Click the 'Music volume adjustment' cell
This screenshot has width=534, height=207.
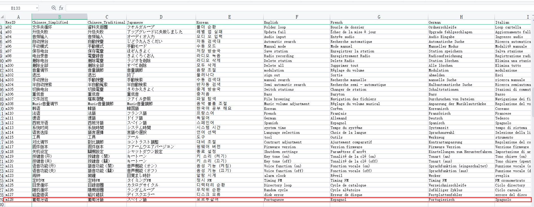[x=297, y=104]
